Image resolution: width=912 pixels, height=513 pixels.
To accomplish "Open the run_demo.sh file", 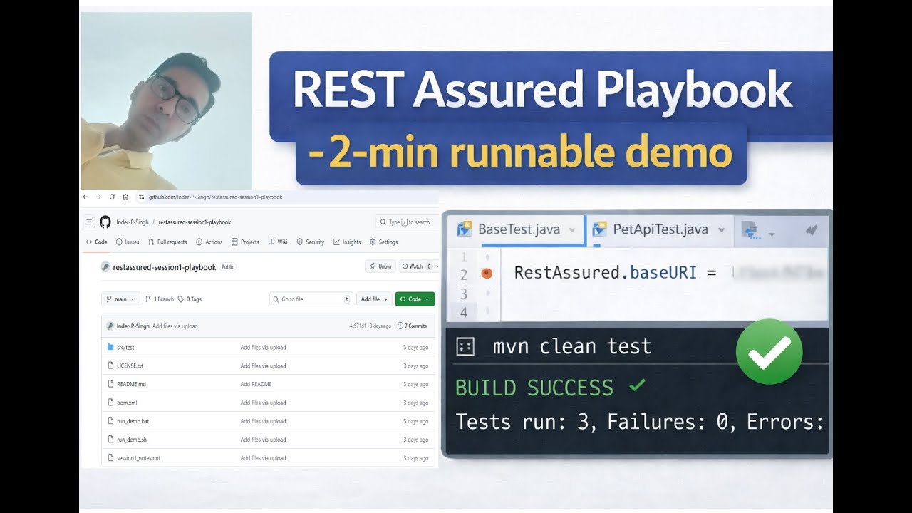I will coord(132,440).
